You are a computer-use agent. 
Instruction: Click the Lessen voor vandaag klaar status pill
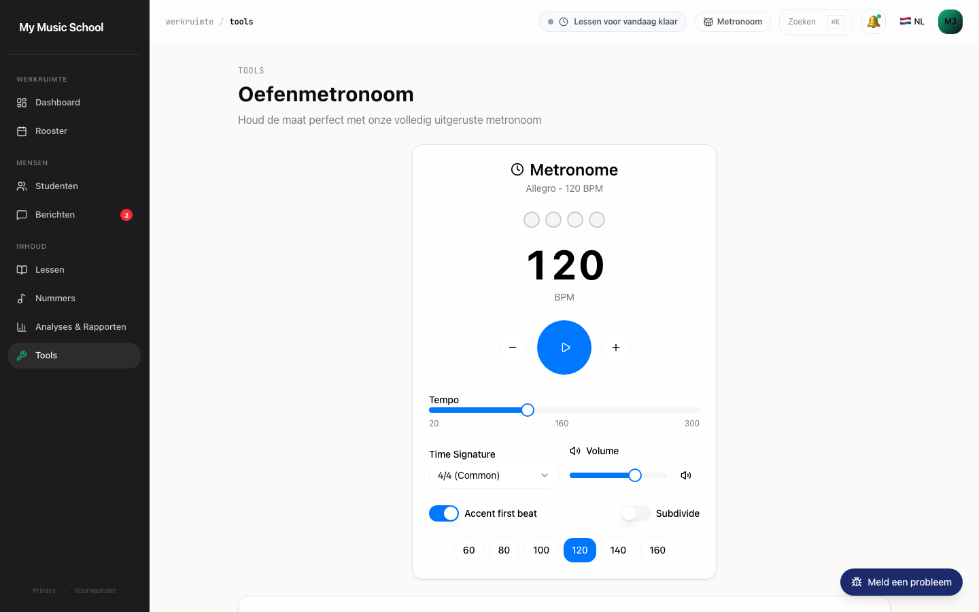(x=613, y=22)
